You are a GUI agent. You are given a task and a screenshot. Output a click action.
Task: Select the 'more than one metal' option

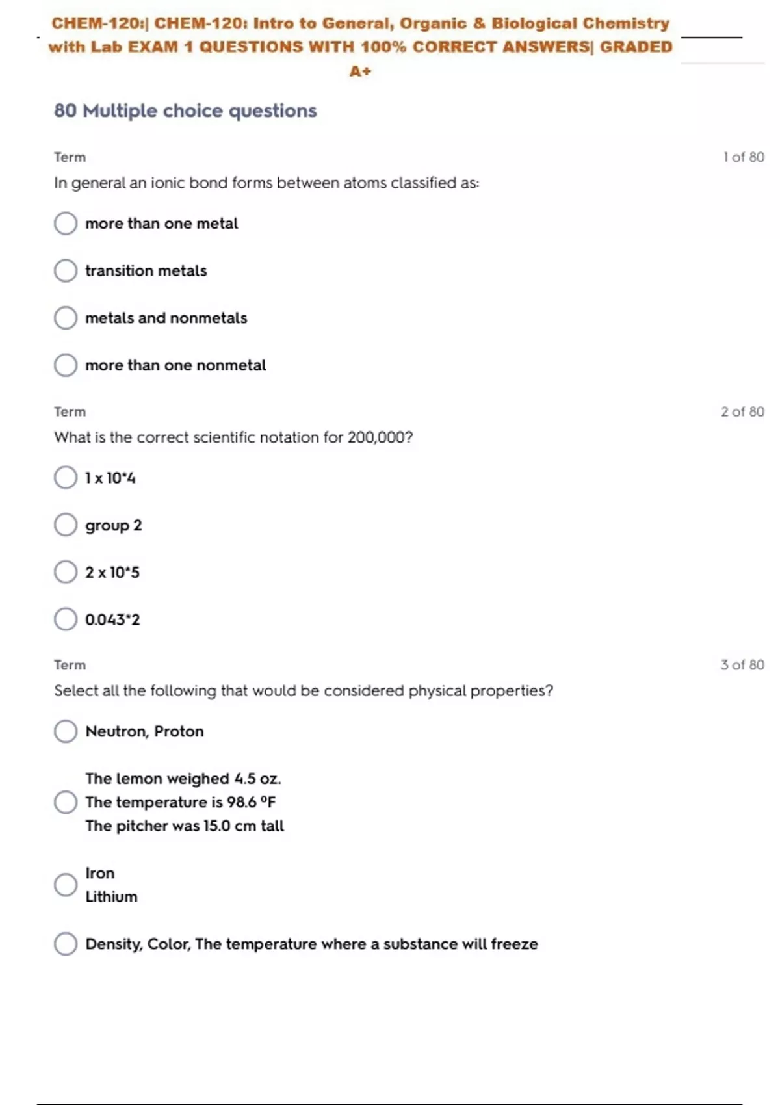(x=66, y=224)
